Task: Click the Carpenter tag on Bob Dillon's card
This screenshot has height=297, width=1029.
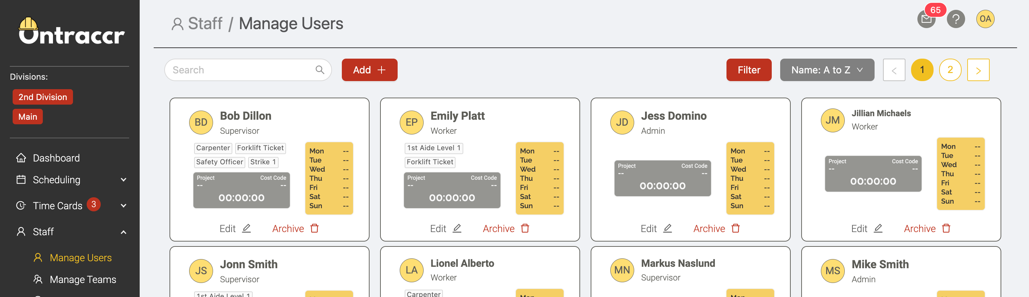Action: point(213,148)
